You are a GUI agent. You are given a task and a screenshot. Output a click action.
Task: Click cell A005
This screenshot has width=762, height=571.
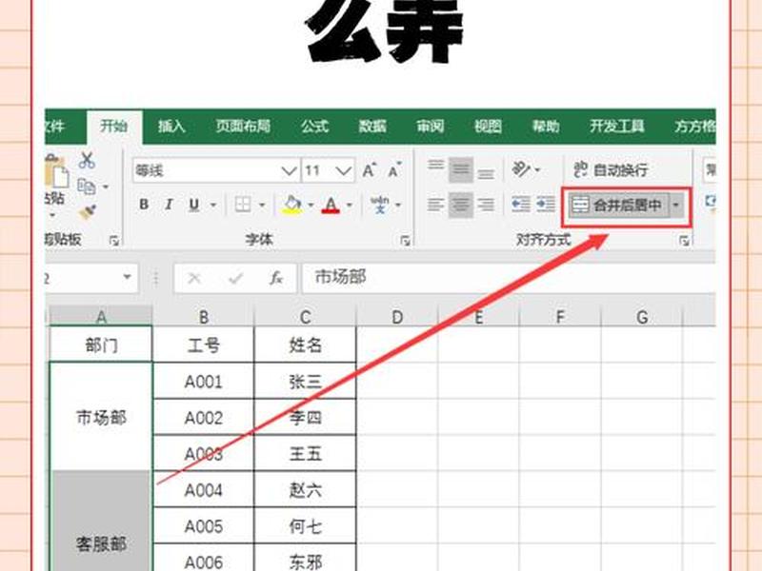tap(204, 526)
